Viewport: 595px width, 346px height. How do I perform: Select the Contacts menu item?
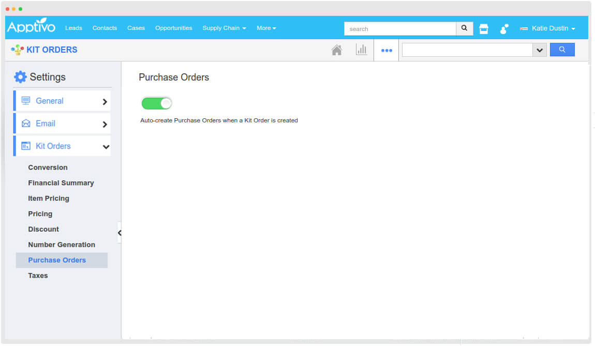(105, 28)
